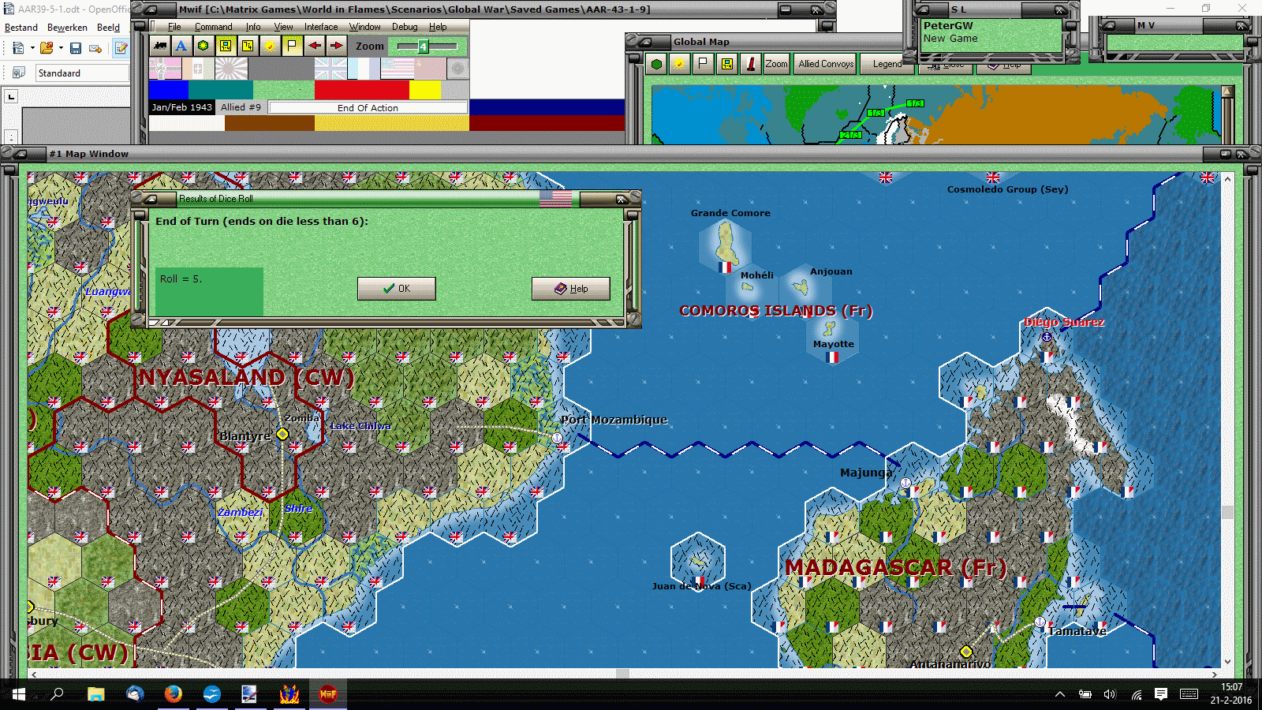Click the sun weather icon in Mwif toolbar
This screenshot has height=710, width=1262.
click(x=270, y=46)
